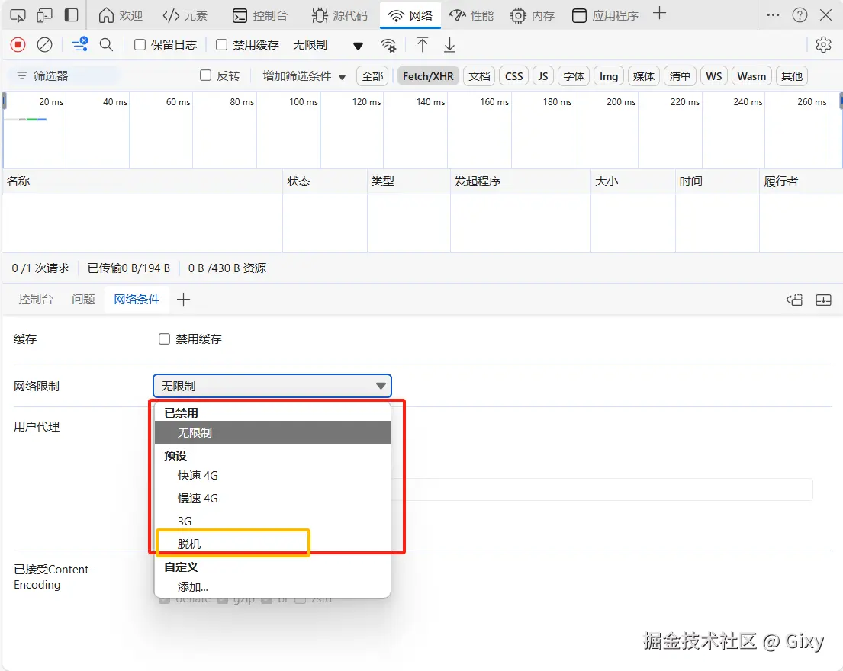Close DevTools with the X icon
This screenshot has width=843, height=671.
pyautogui.click(x=825, y=15)
